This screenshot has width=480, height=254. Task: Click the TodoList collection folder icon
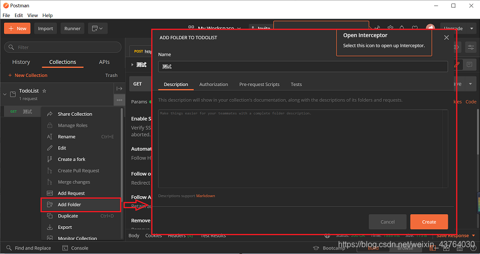point(13,94)
